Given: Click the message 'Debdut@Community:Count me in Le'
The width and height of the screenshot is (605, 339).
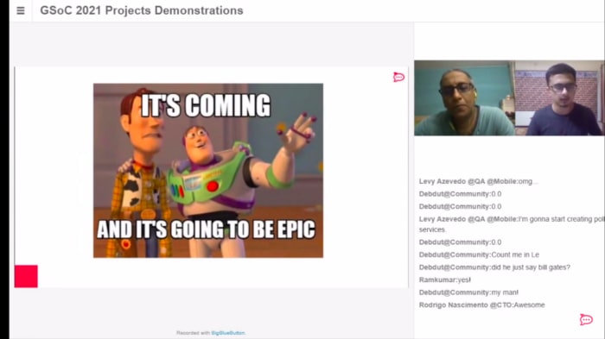Looking at the screenshot, I should click(479, 254).
